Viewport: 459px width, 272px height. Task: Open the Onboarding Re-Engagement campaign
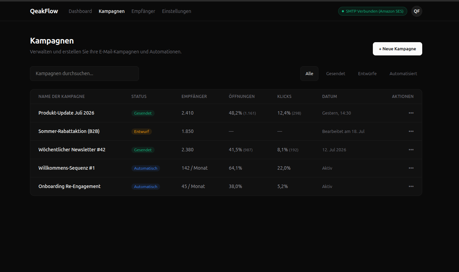click(69, 186)
